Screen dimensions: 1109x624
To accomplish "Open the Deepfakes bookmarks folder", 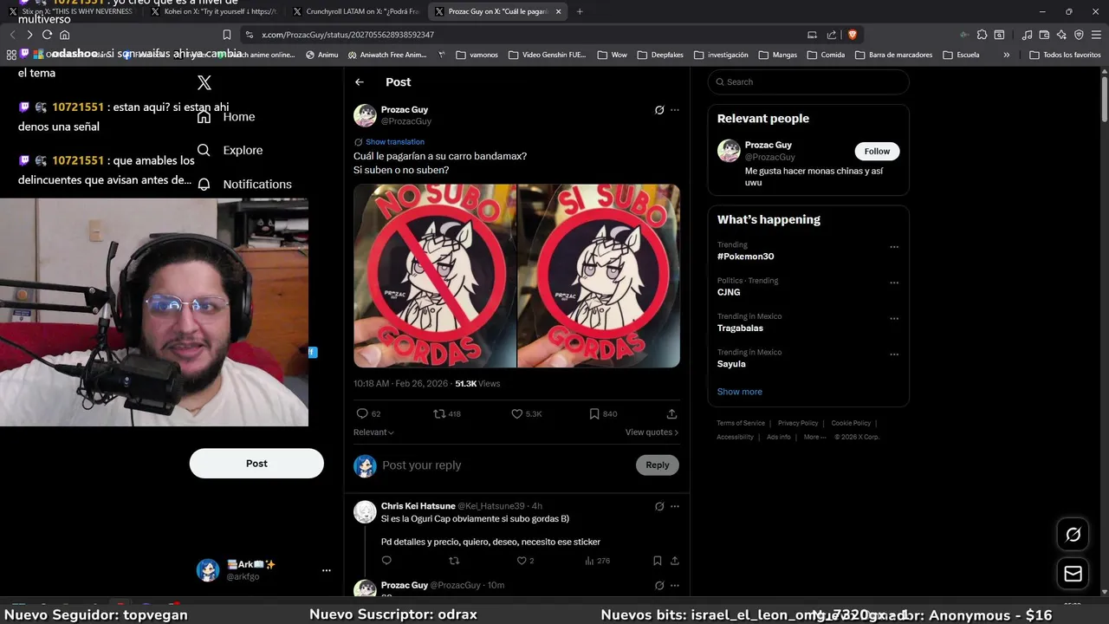I will coord(659,55).
